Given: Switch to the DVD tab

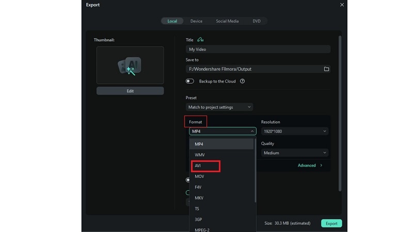Looking at the screenshot, I should point(257,21).
